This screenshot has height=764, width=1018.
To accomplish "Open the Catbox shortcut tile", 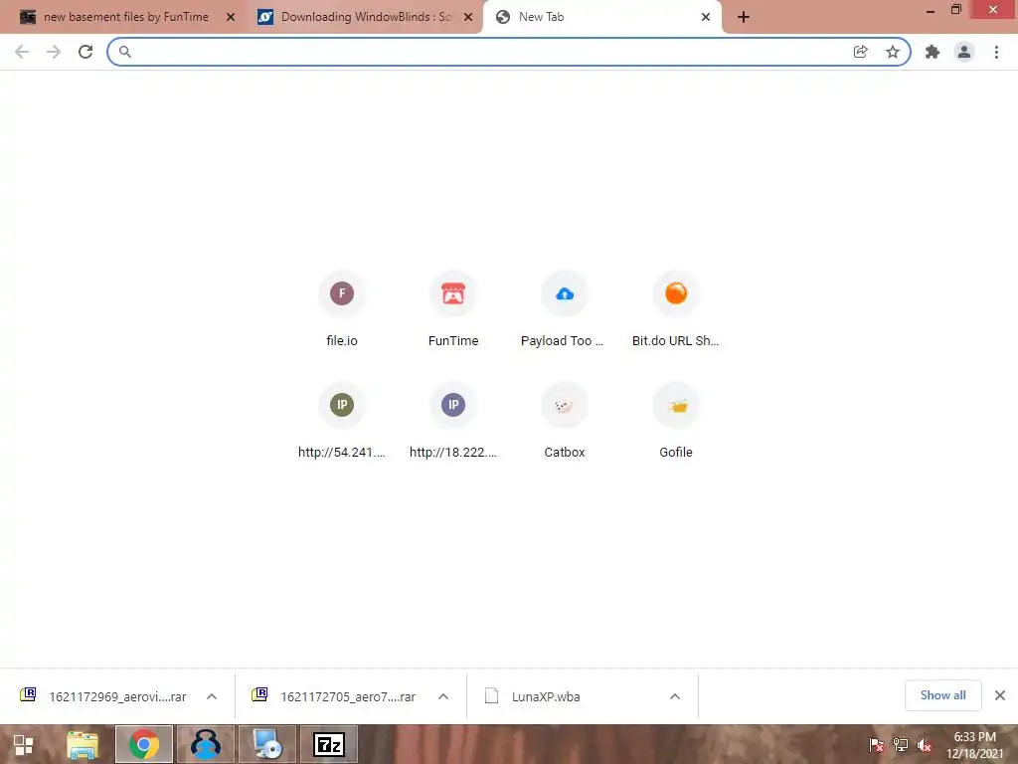I will tap(565, 421).
